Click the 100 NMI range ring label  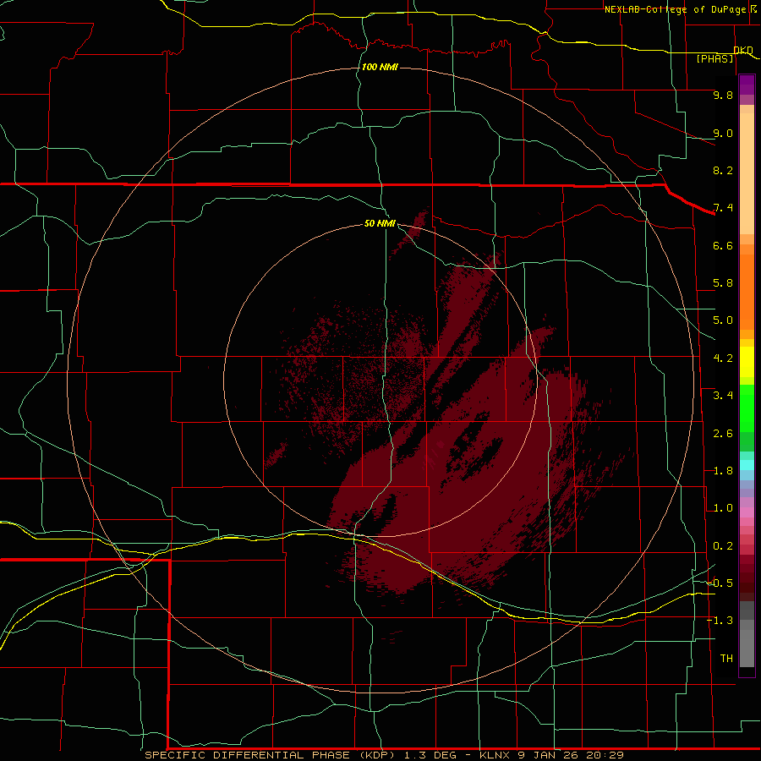380,67
